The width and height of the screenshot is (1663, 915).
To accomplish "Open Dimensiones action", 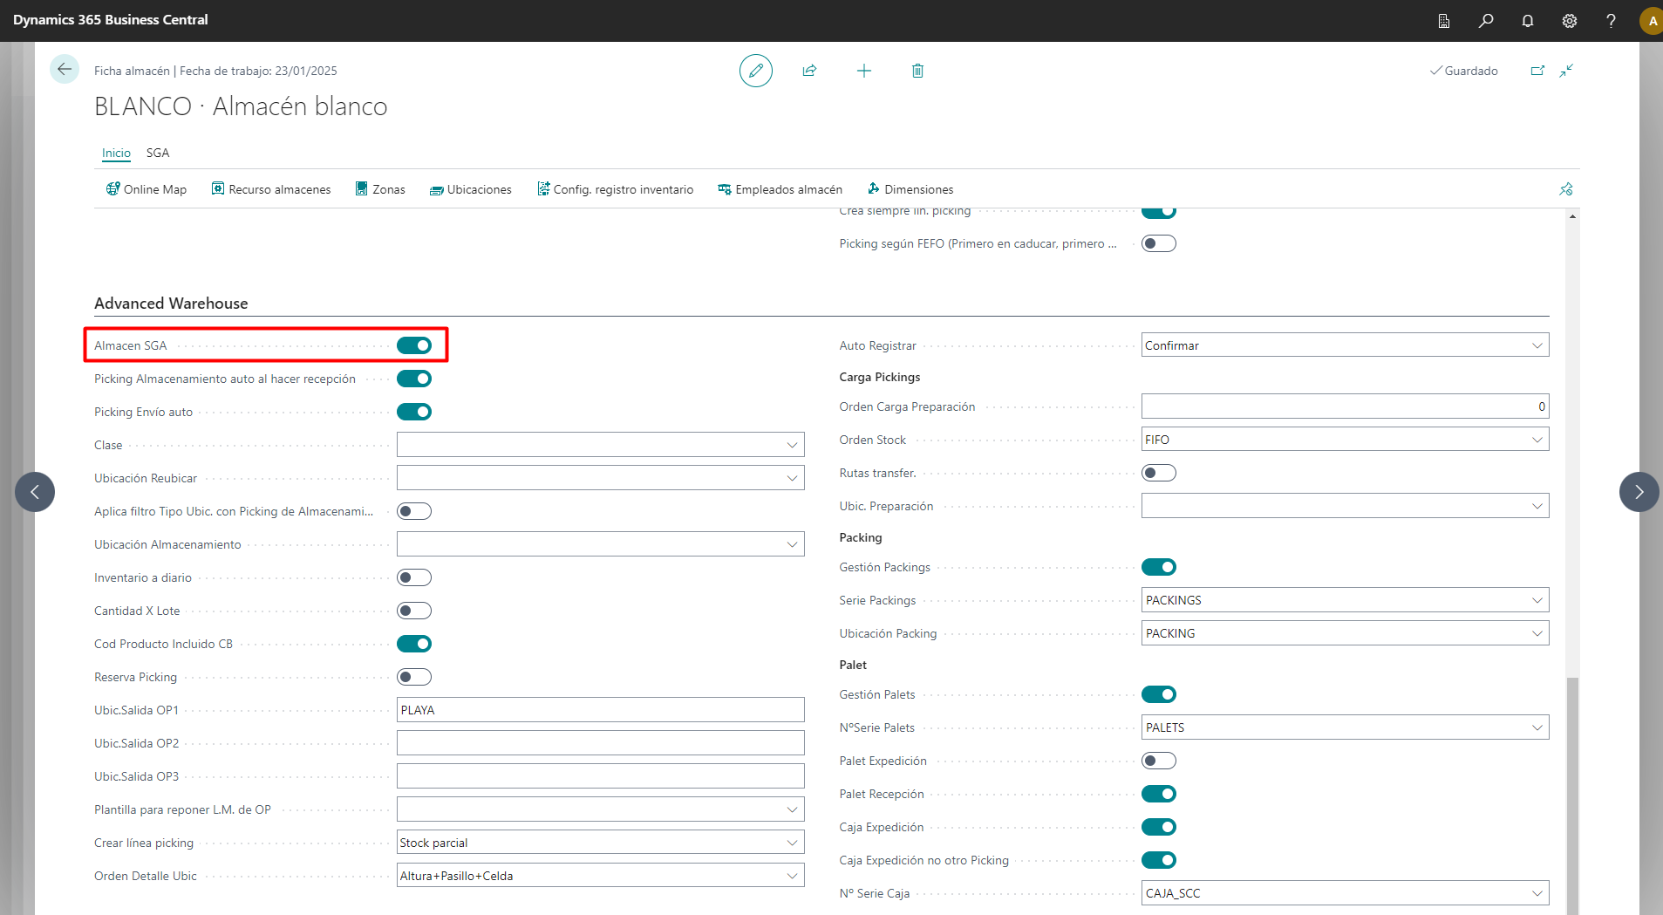I will (910, 189).
